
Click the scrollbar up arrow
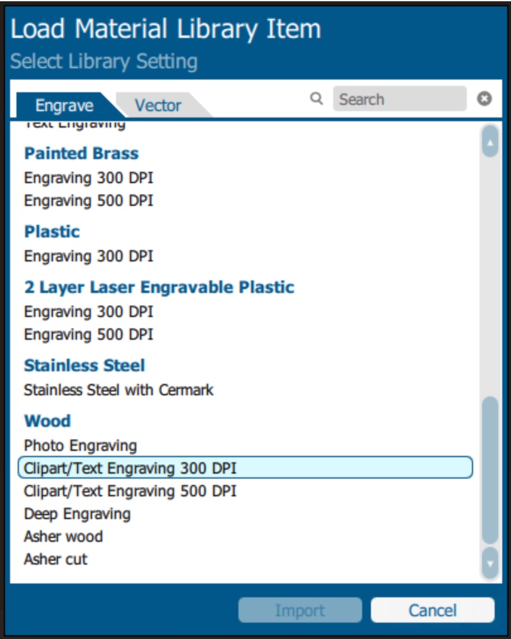pos(490,142)
